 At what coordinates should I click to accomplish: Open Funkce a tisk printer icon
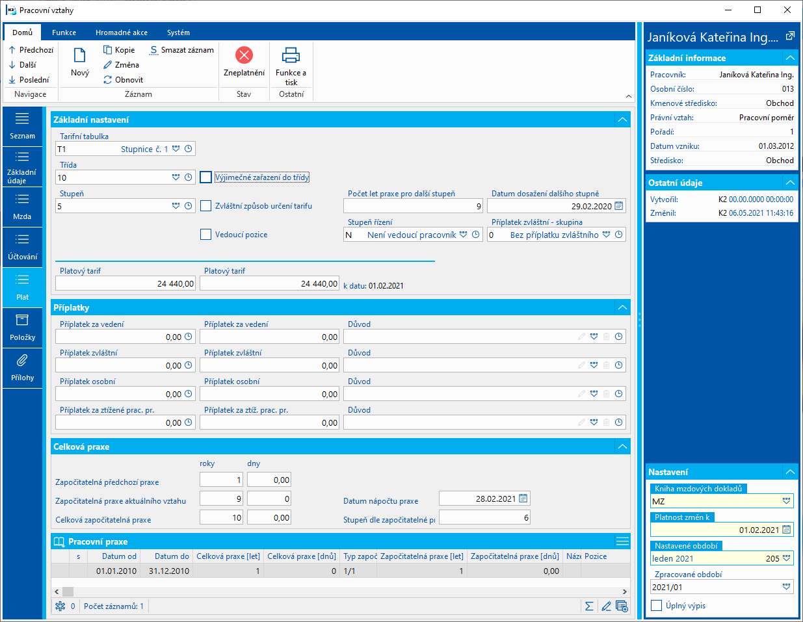(x=291, y=55)
